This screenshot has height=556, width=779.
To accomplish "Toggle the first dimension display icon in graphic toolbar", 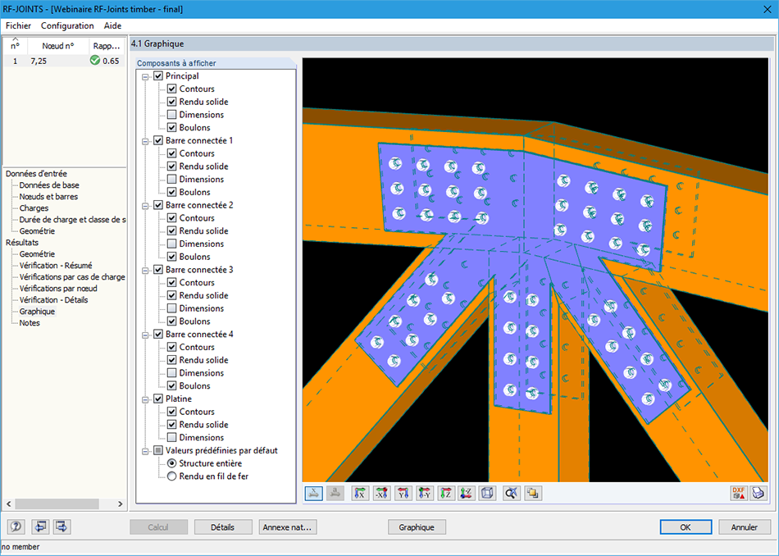I will [x=313, y=494].
